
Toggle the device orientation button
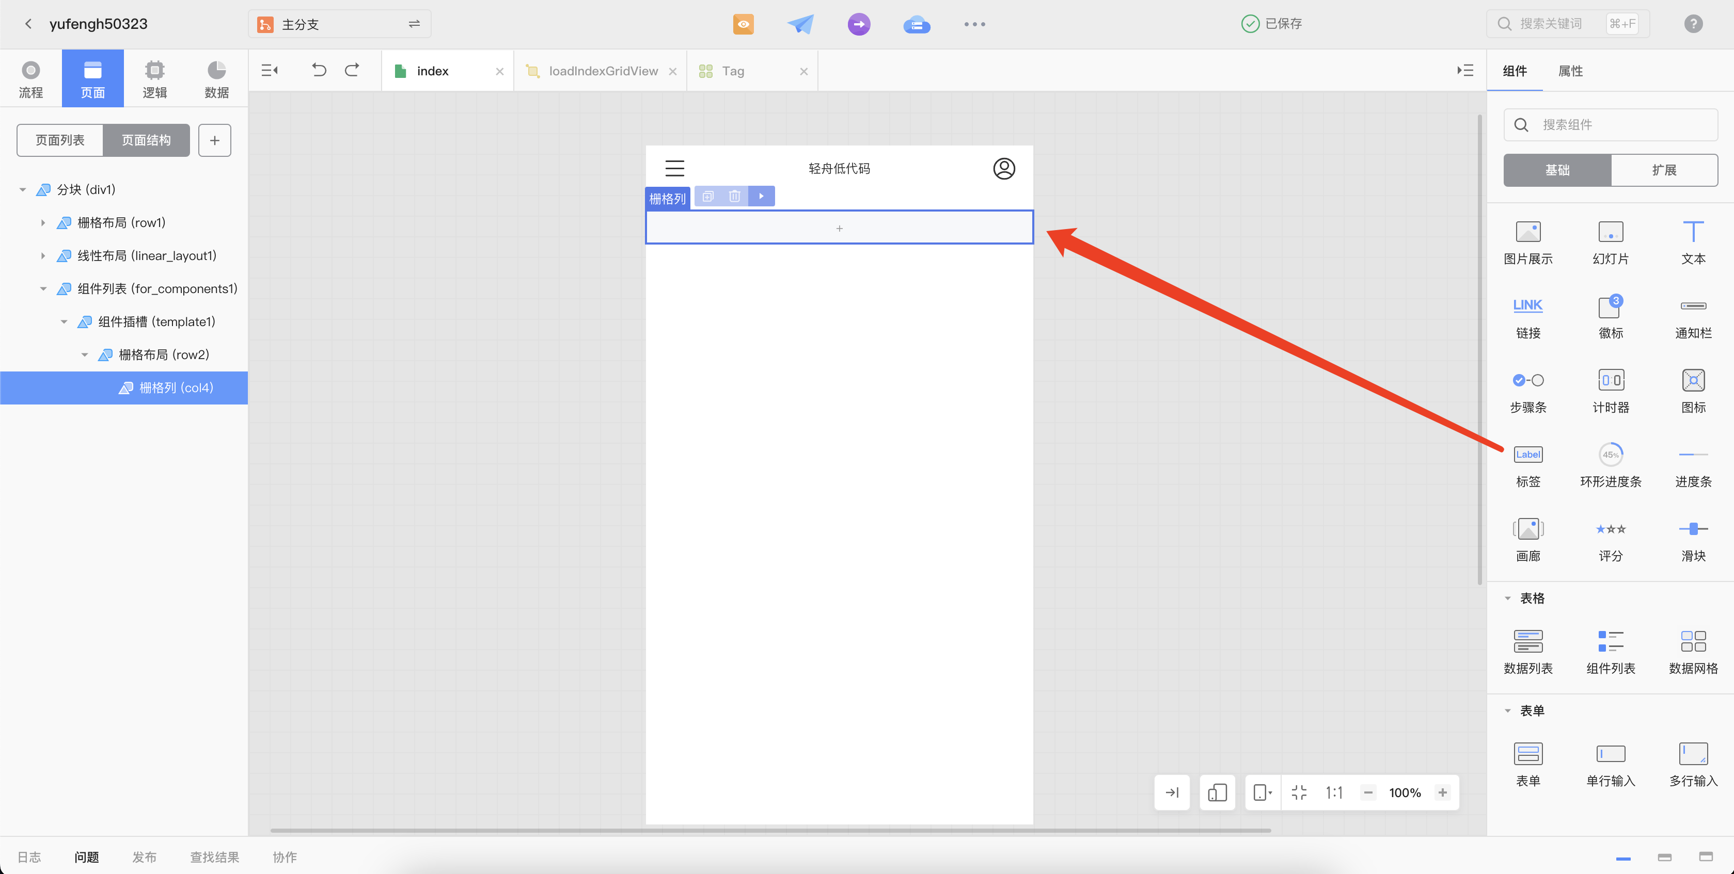pos(1217,792)
